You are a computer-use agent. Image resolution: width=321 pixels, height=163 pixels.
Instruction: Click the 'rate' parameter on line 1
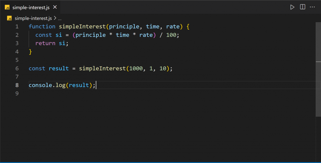click(173, 27)
